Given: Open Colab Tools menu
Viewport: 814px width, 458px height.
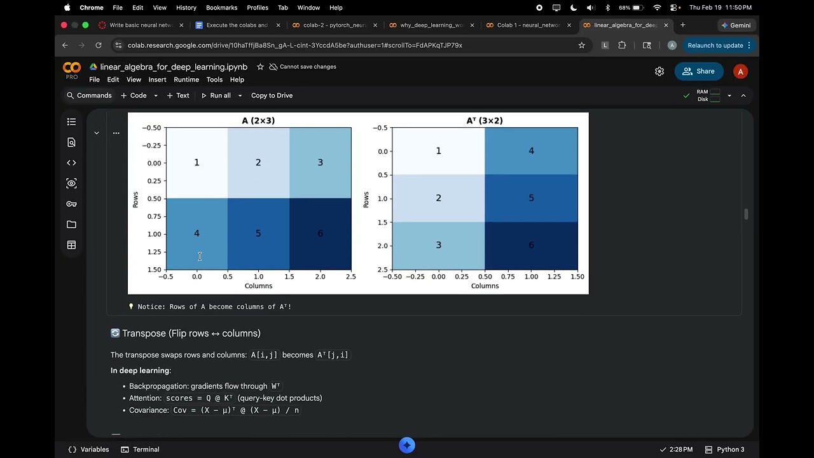Looking at the screenshot, I should click(x=214, y=80).
